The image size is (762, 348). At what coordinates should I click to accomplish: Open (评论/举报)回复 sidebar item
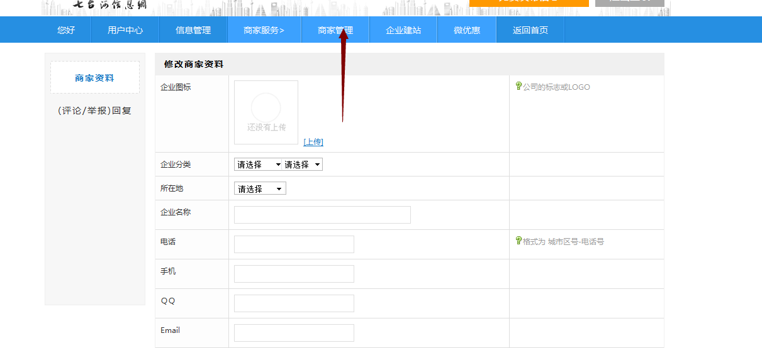tap(95, 111)
